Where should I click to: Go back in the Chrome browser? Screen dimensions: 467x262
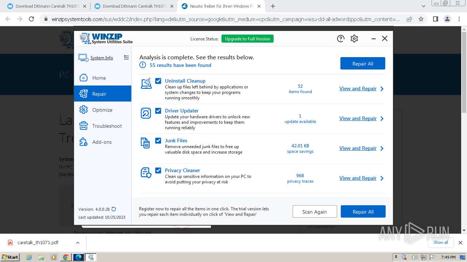[x=8, y=19]
